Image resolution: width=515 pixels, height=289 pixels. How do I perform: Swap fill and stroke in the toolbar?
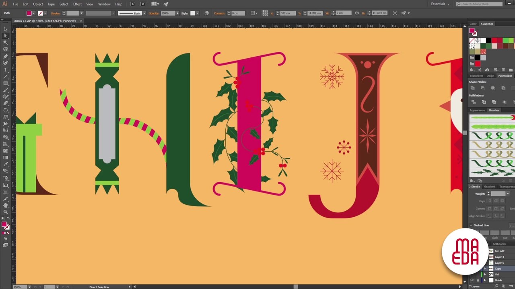pyautogui.click(x=8, y=219)
